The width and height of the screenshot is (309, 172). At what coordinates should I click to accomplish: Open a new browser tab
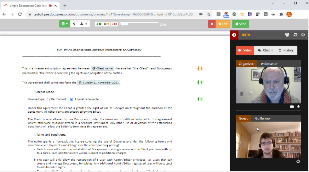65,6
